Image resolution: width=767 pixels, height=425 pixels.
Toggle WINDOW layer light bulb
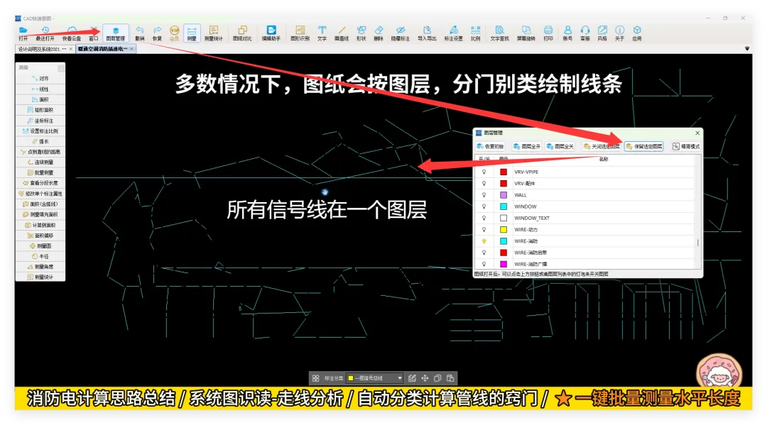(484, 206)
